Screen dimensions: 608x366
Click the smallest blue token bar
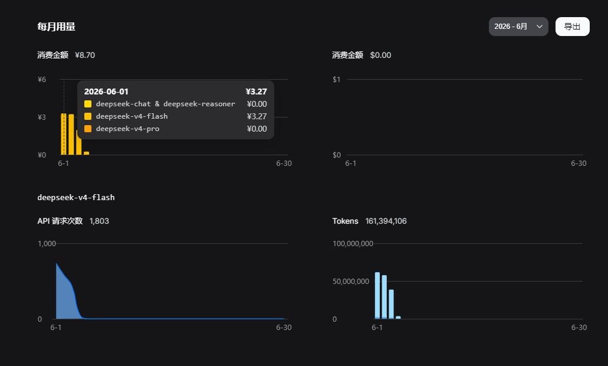pos(398,318)
